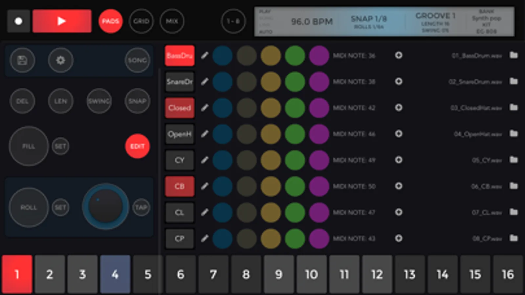Image resolution: width=525 pixels, height=295 pixels.
Task: Select the BassDru track button
Action: coord(180,56)
